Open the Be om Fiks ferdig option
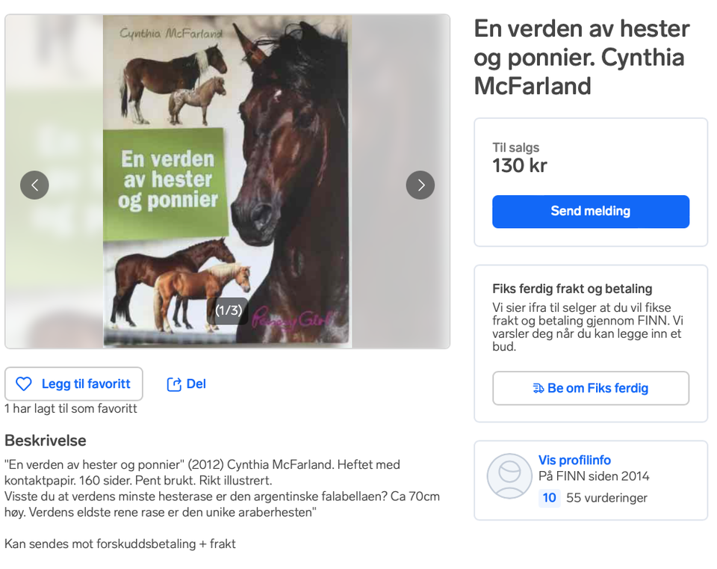The height and width of the screenshot is (569, 717). 591,388
